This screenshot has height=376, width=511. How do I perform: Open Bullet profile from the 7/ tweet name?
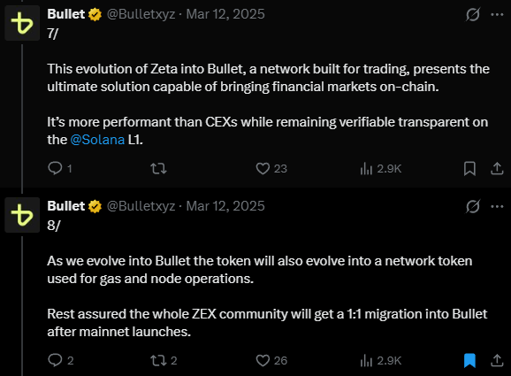coord(66,14)
